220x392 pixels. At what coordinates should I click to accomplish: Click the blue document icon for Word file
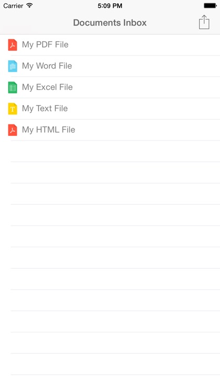coord(13,66)
